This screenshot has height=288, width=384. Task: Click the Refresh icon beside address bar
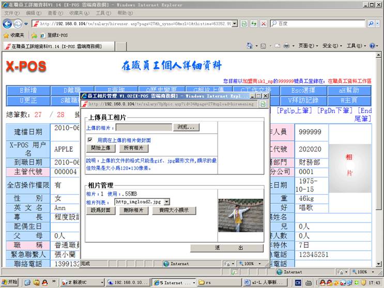pyautogui.click(x=253, y=24)
